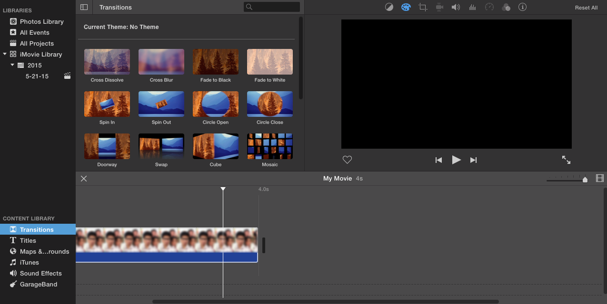Open the volume adjustment control

(456, 7)
